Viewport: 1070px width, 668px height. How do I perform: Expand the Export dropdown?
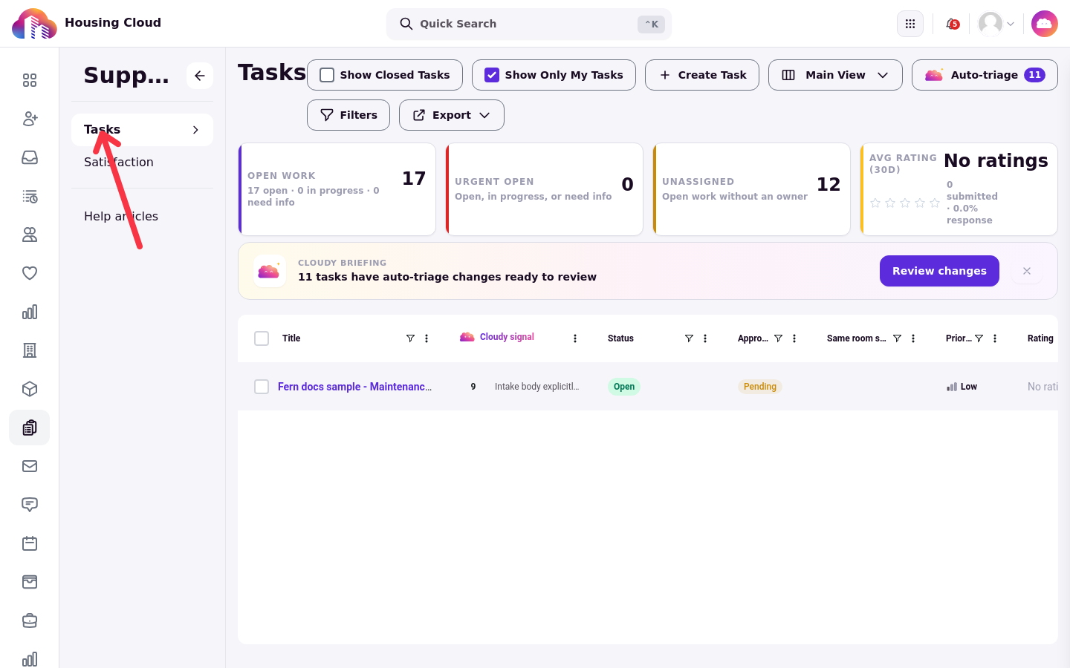coord(452,115)
